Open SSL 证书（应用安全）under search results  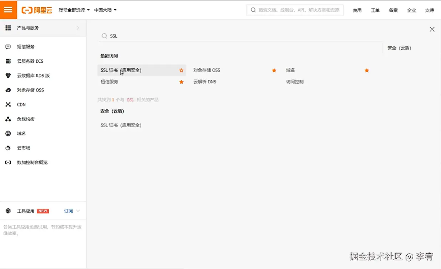tap(121, 125)
